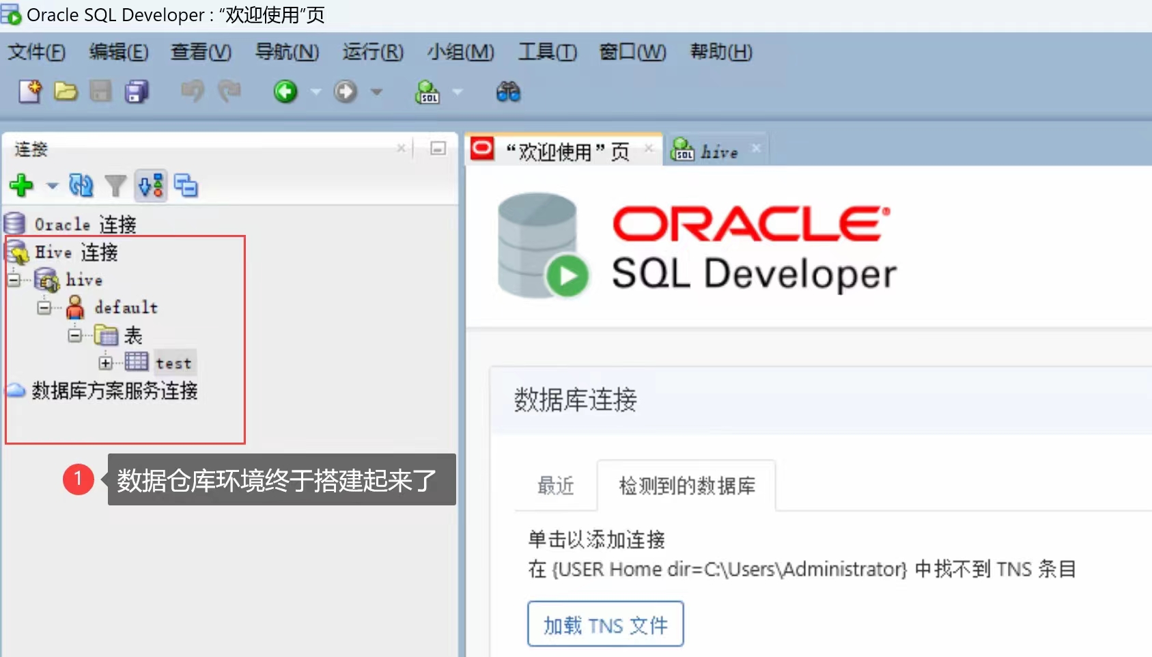This screenshot has width=1152, height=657.
Task: Click the test table grid icon
Action: (x=136, y=361)
